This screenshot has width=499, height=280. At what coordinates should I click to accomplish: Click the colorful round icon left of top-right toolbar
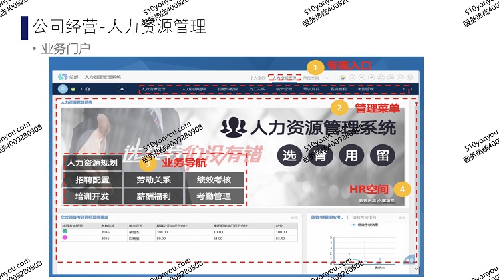342,78
